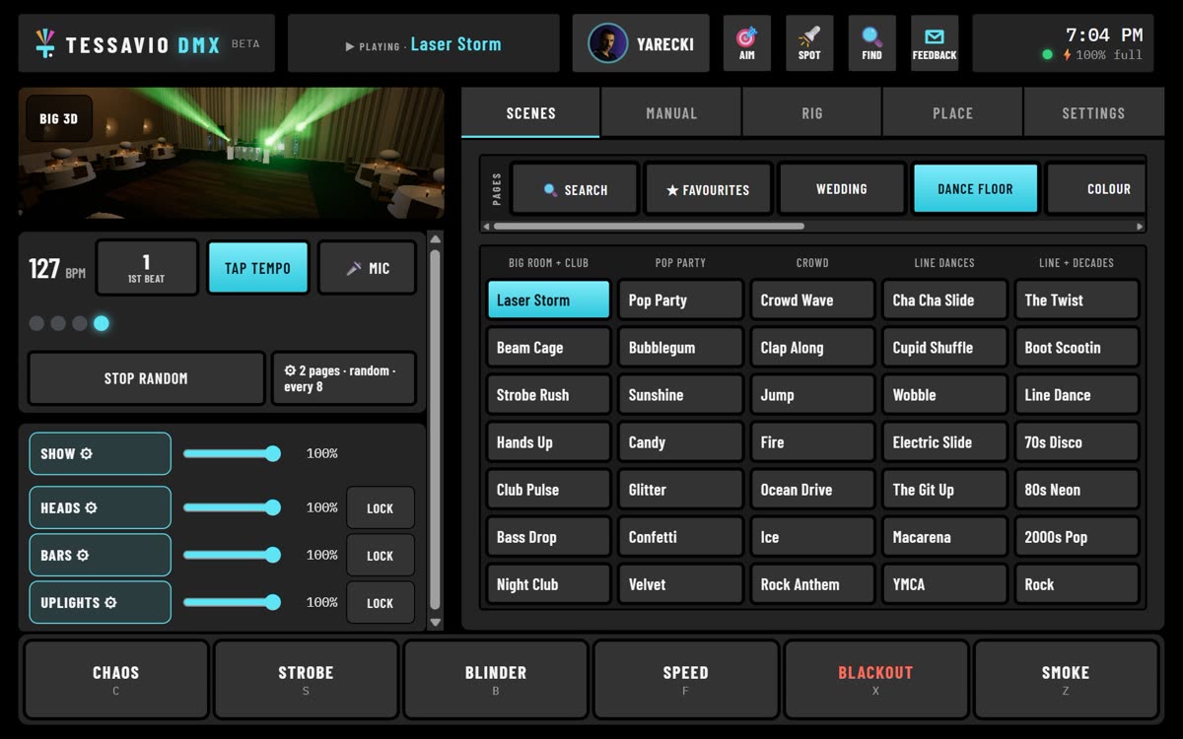Image resolution: width=1183 pixels, height=739 pixels.
Task: Launch the Crowd Wave scene
Action: point(812,301)
